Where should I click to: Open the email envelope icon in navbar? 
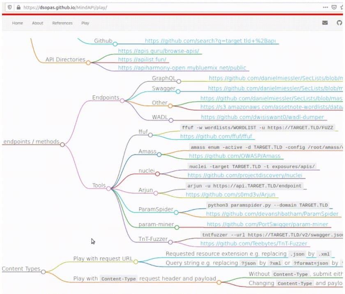click(325, 23)
